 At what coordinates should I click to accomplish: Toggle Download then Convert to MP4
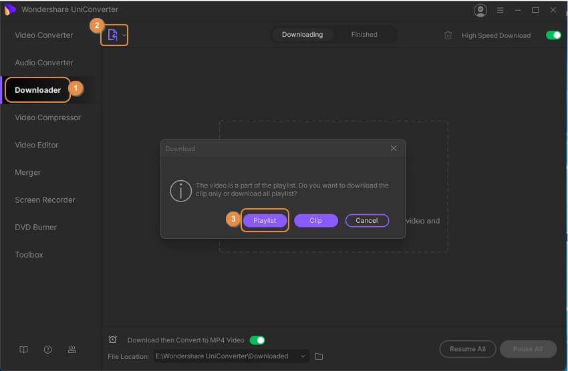257,340
